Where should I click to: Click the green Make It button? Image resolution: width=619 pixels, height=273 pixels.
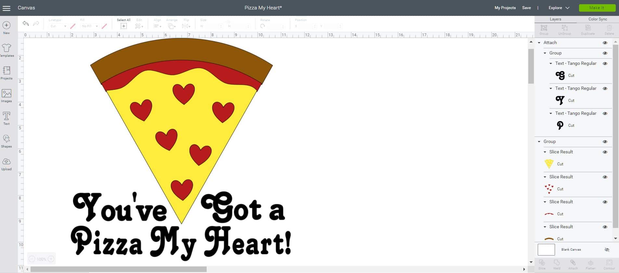click(597, 8)
